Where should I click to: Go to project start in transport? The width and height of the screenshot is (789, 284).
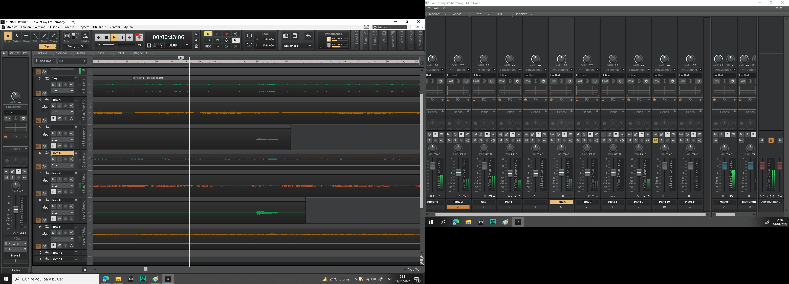click(x=99, y=45)
